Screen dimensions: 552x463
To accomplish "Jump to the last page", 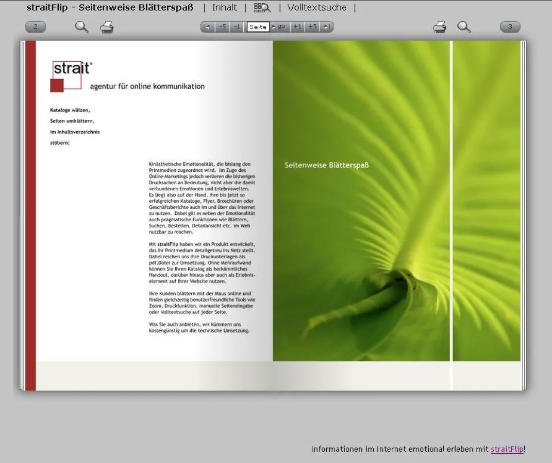I will 327,27.
